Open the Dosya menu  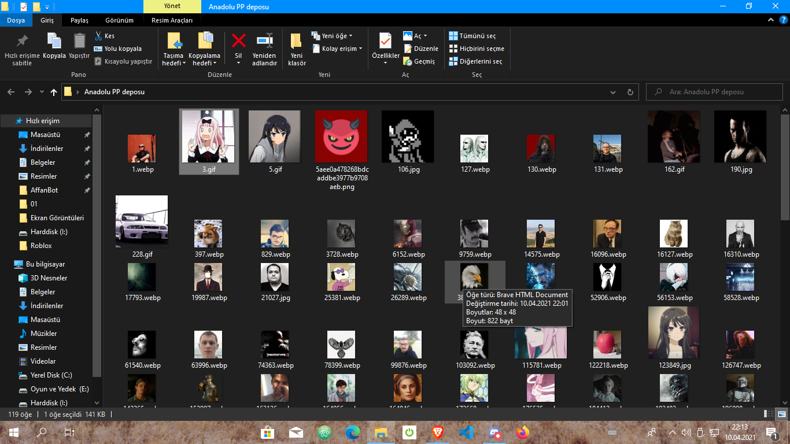click(x=16, y=20)
